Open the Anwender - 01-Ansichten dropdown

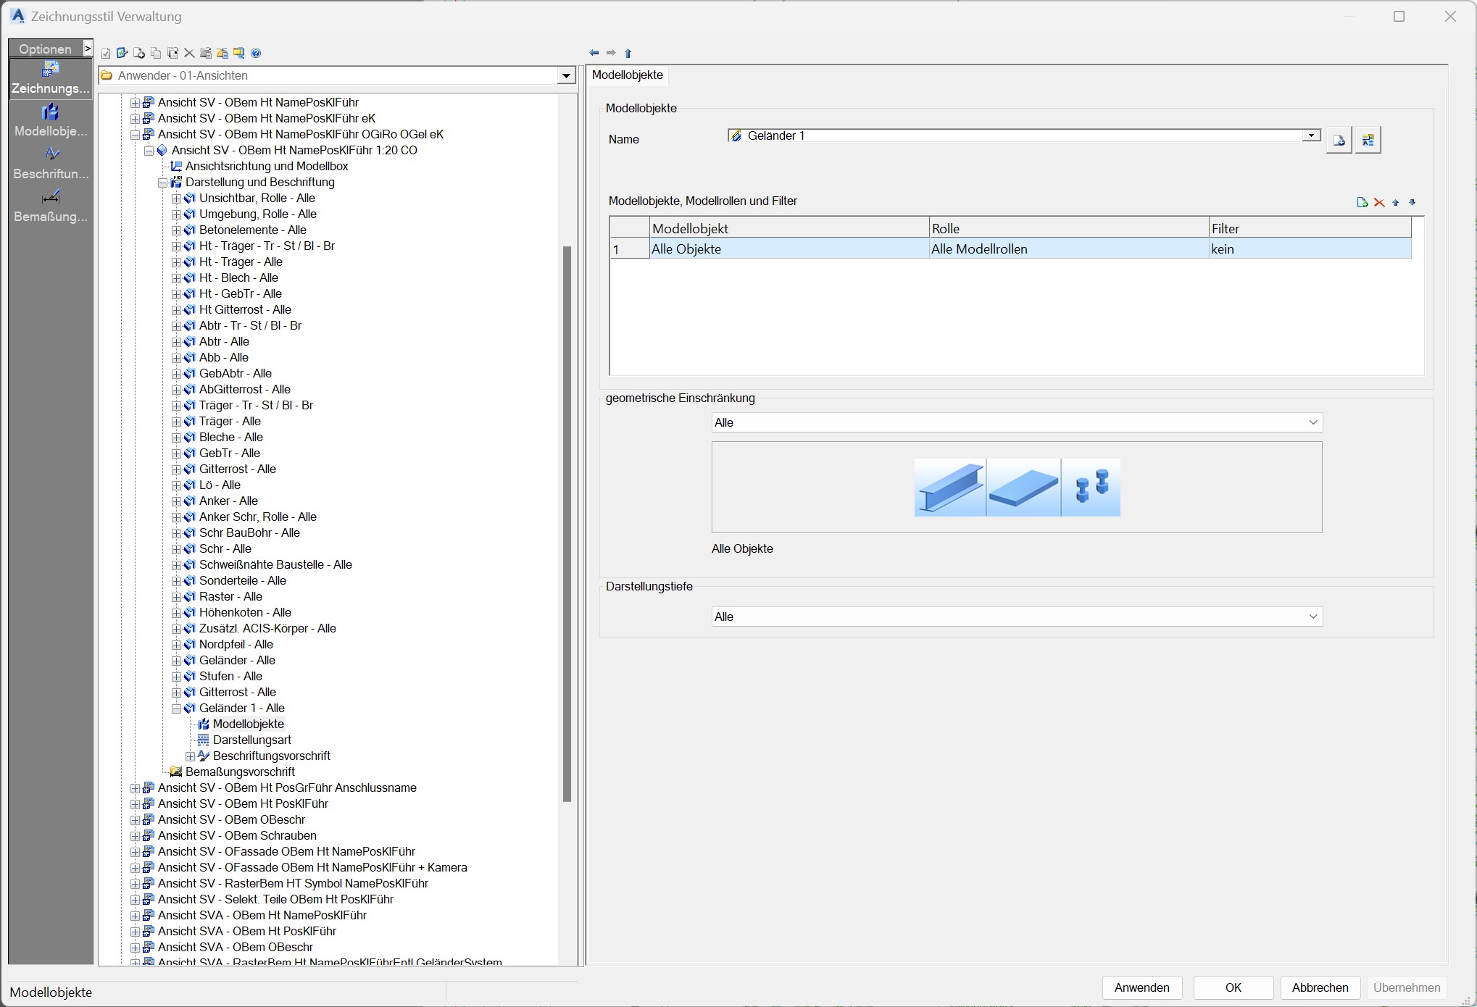coord(566,76)
